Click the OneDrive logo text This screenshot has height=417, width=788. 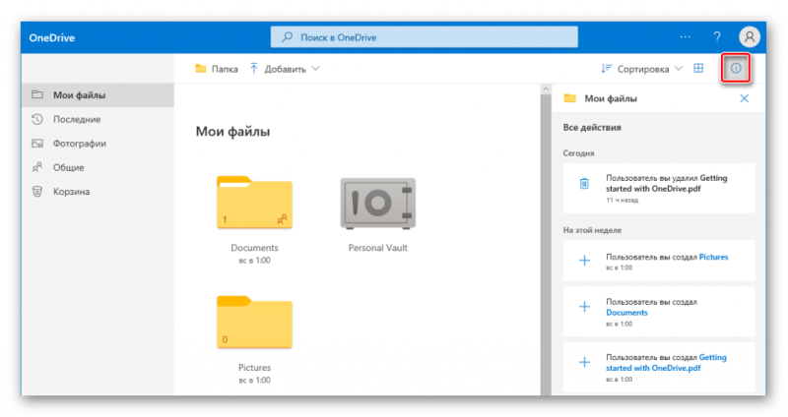click(x=52, y=37)
